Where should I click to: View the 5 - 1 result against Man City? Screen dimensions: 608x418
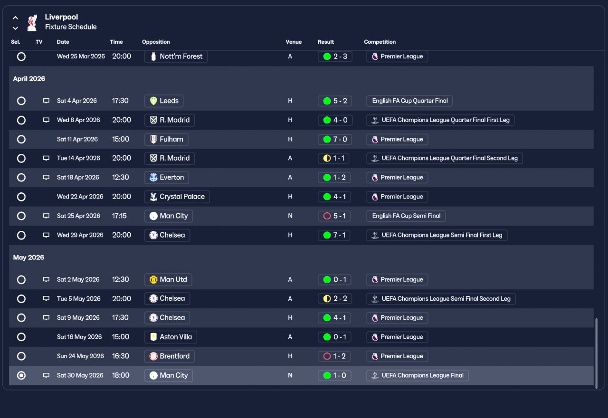[335, 216]
